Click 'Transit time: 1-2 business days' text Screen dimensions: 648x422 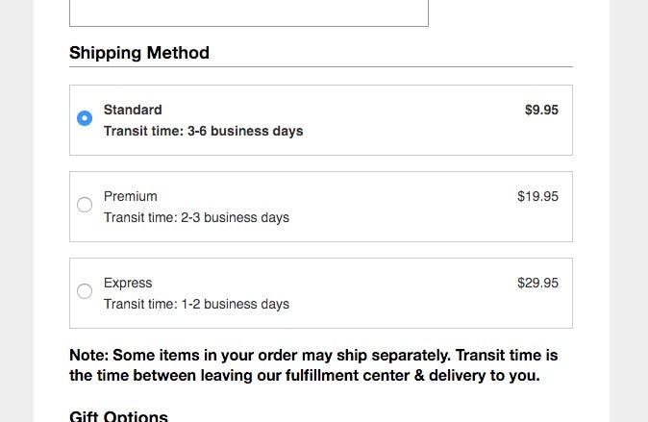(x=196, y=304)
